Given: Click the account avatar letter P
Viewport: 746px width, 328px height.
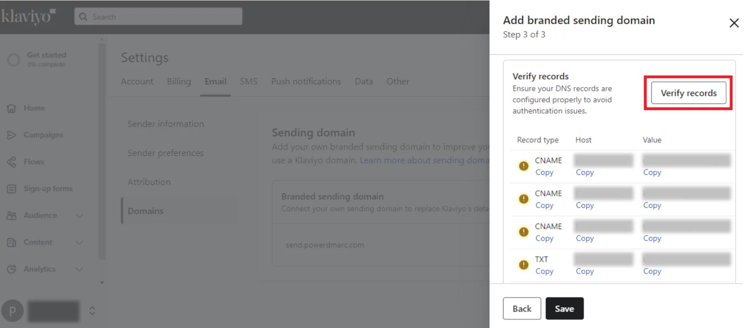Looking at the screenshot, I should pyautogui.click(x=13, y=311).
